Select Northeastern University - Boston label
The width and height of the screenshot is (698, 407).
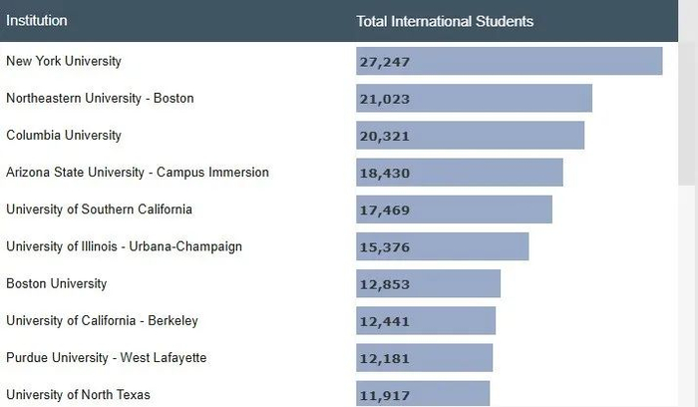coord(100,98)
